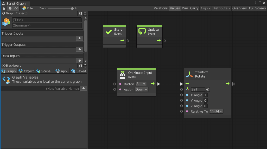267x149 pixels.
Task: Click the Rotate node output port triangle
Action: click(x=233, y=84)
